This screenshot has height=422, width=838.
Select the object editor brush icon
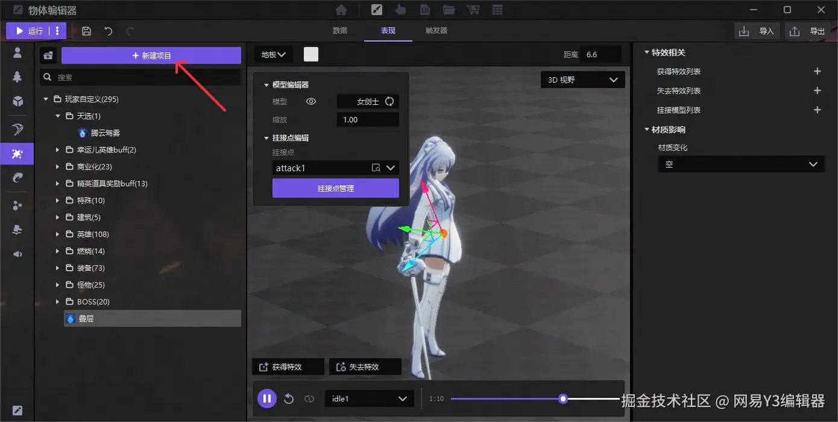tap(376, 10)
